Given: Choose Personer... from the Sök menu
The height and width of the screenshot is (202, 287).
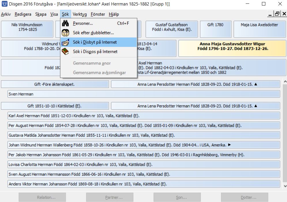Looking at the screenshot, I should pos(99,23).
